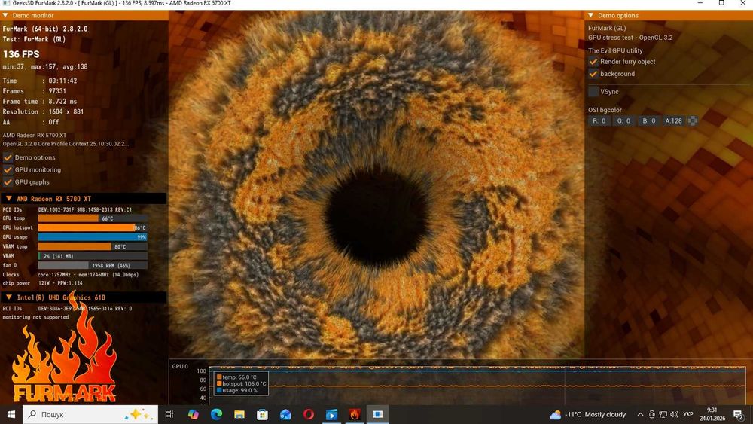Click the 136 FPS readout

(21, 54)
